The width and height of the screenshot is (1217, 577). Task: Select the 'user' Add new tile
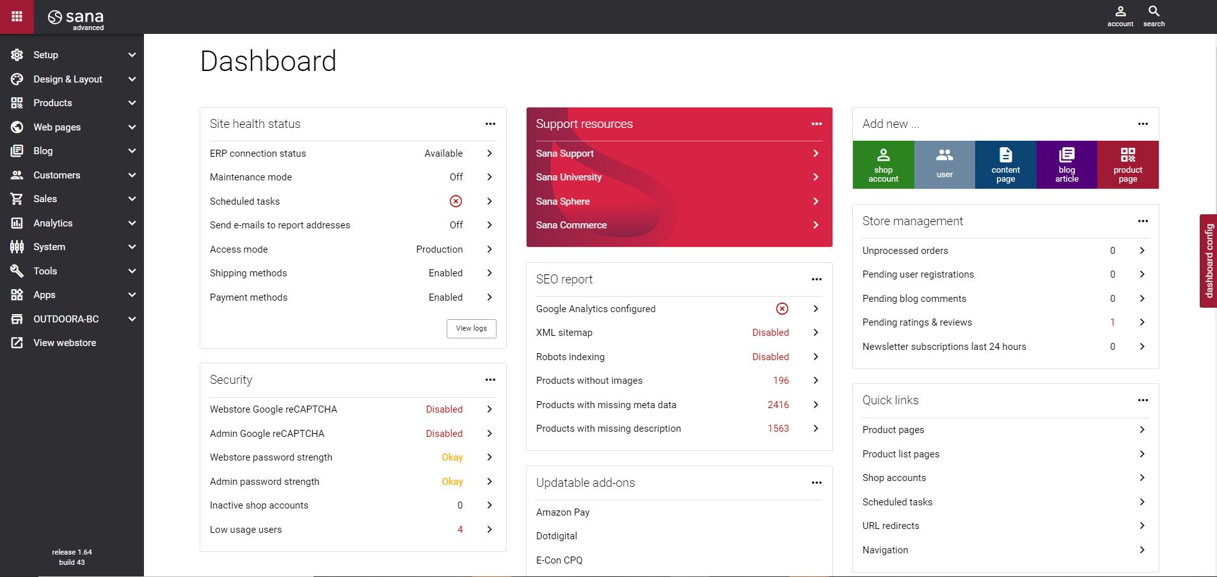pos(944,164)
